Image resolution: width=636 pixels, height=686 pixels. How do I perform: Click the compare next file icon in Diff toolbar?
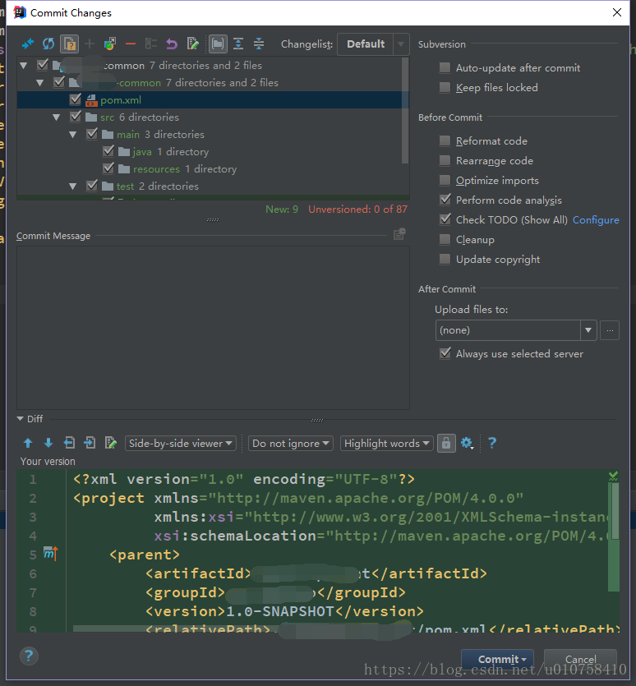pos(90,443)
